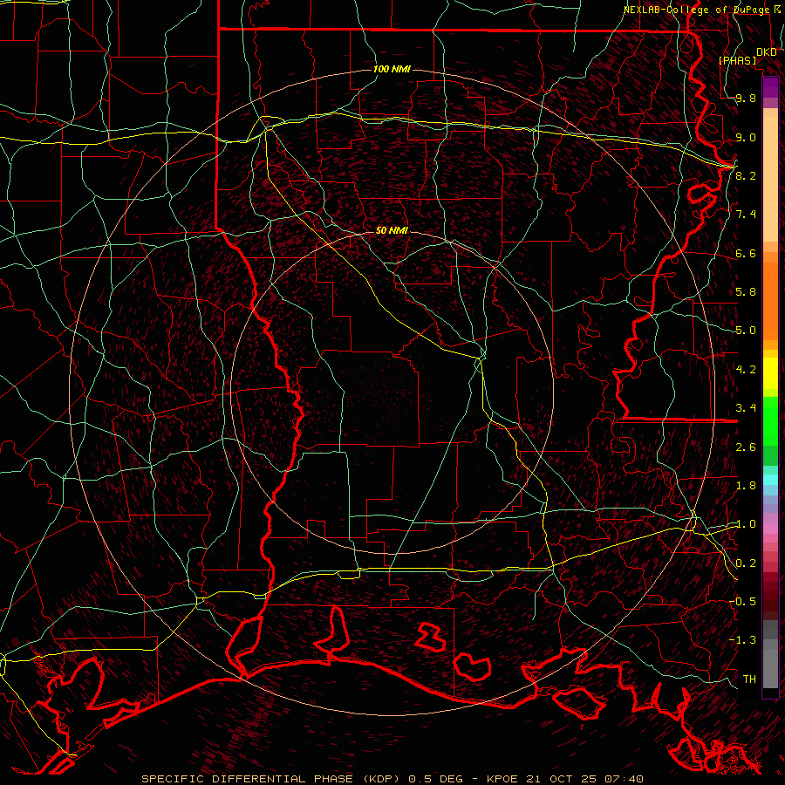Click the 9.0 value on the color scale
Screen dimensions: 785x785
click(x=746, y=137)
